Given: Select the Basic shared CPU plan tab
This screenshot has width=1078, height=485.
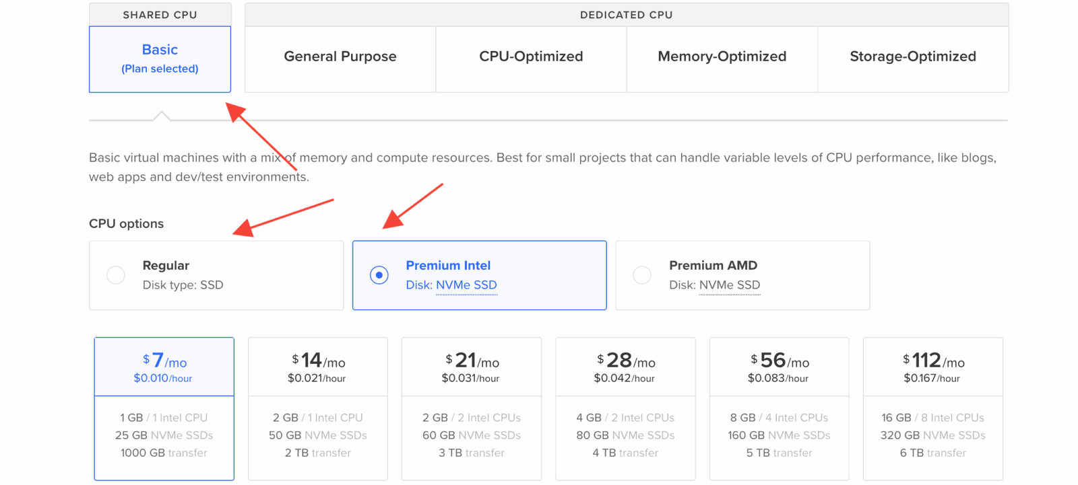Looking at the screenshot, I should point(160,59).
